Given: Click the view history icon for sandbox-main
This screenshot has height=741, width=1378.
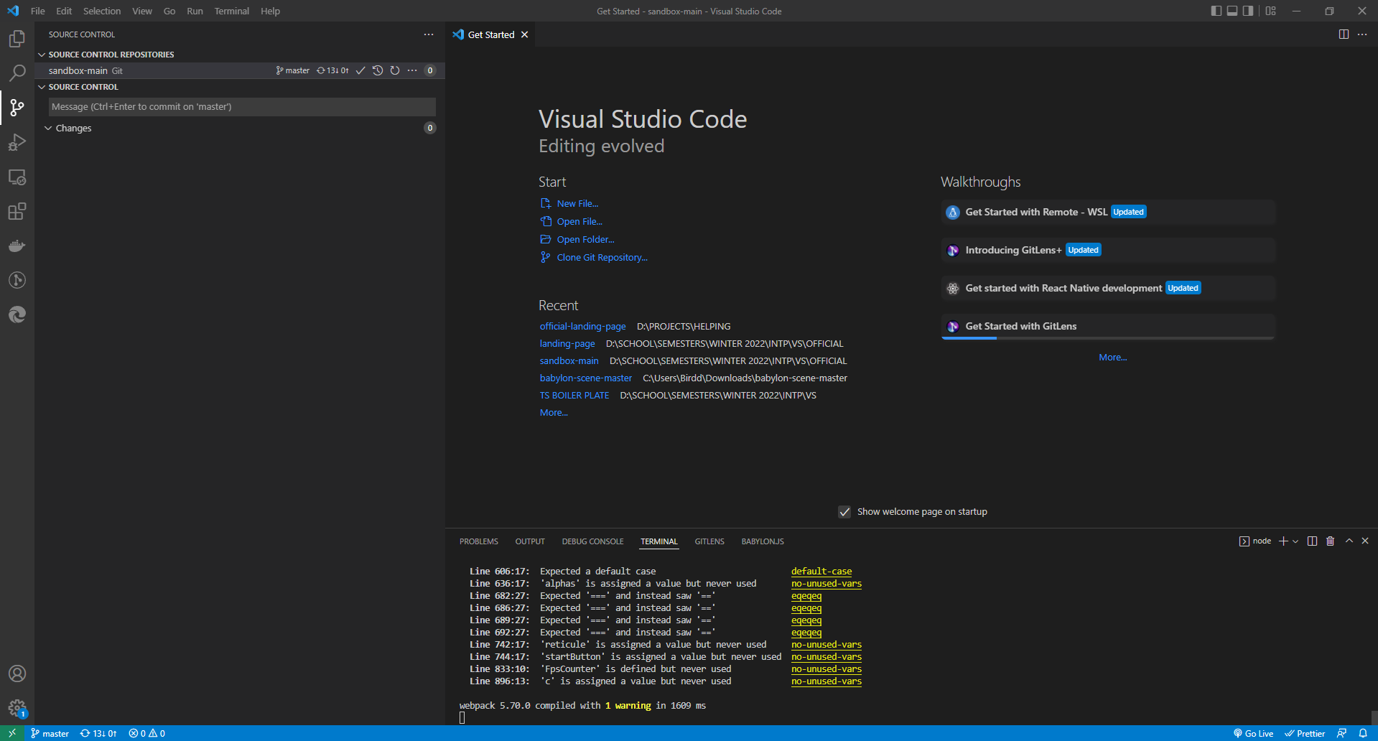Looking at the screenshot, I should (378, 70).
